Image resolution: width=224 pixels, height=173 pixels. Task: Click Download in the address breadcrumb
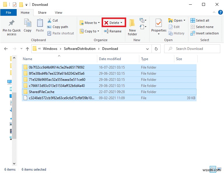(x=110, y=49)
